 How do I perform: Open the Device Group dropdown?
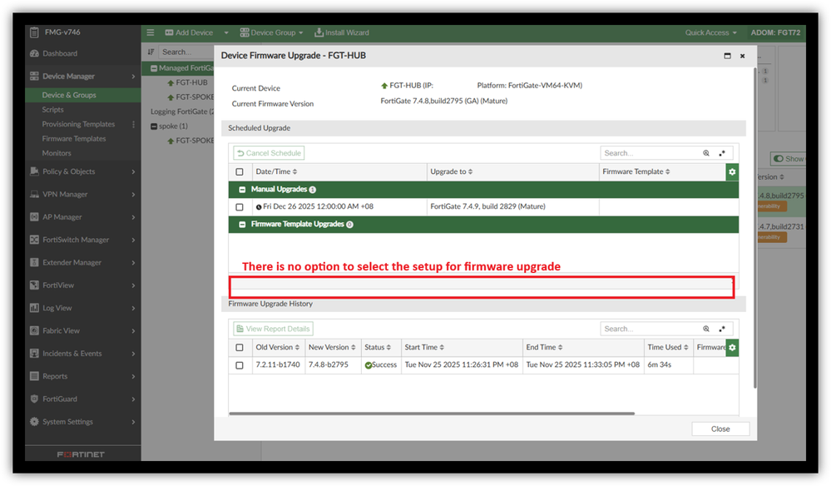pyautogui.click(x=271, y=32)
